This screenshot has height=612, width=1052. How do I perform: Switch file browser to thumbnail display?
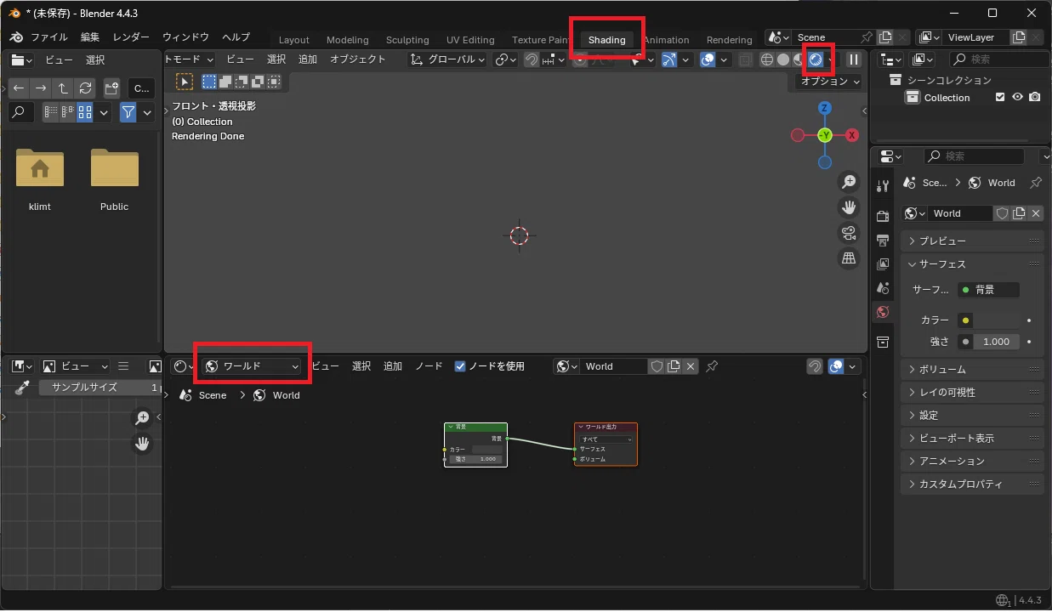tap(85, 112)
